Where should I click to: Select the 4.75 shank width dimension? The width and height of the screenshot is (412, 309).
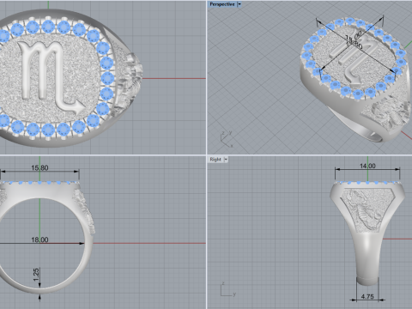pos(367,296)
